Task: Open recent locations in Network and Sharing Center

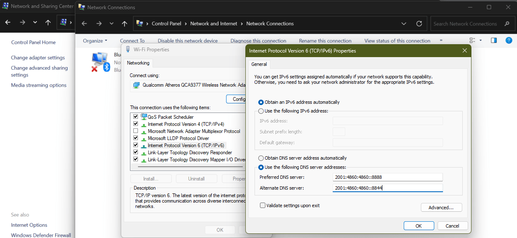Action: 35,23
